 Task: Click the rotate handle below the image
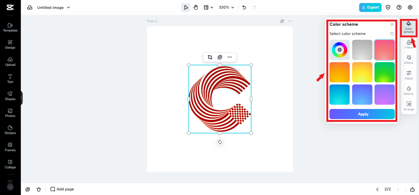[220, 142]
